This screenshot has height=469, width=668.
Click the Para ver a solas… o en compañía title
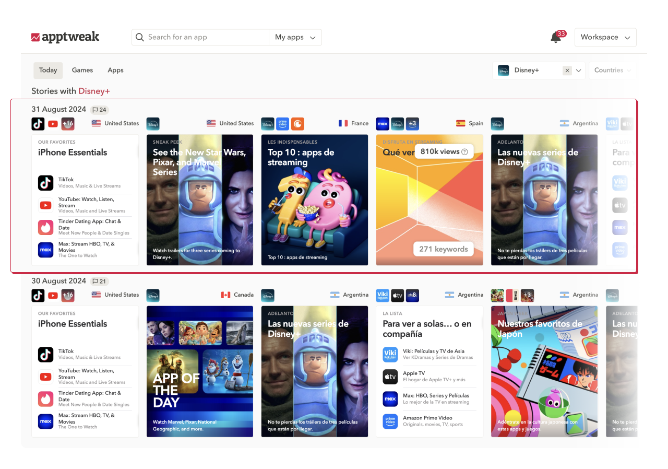click(x=427, y=329)
